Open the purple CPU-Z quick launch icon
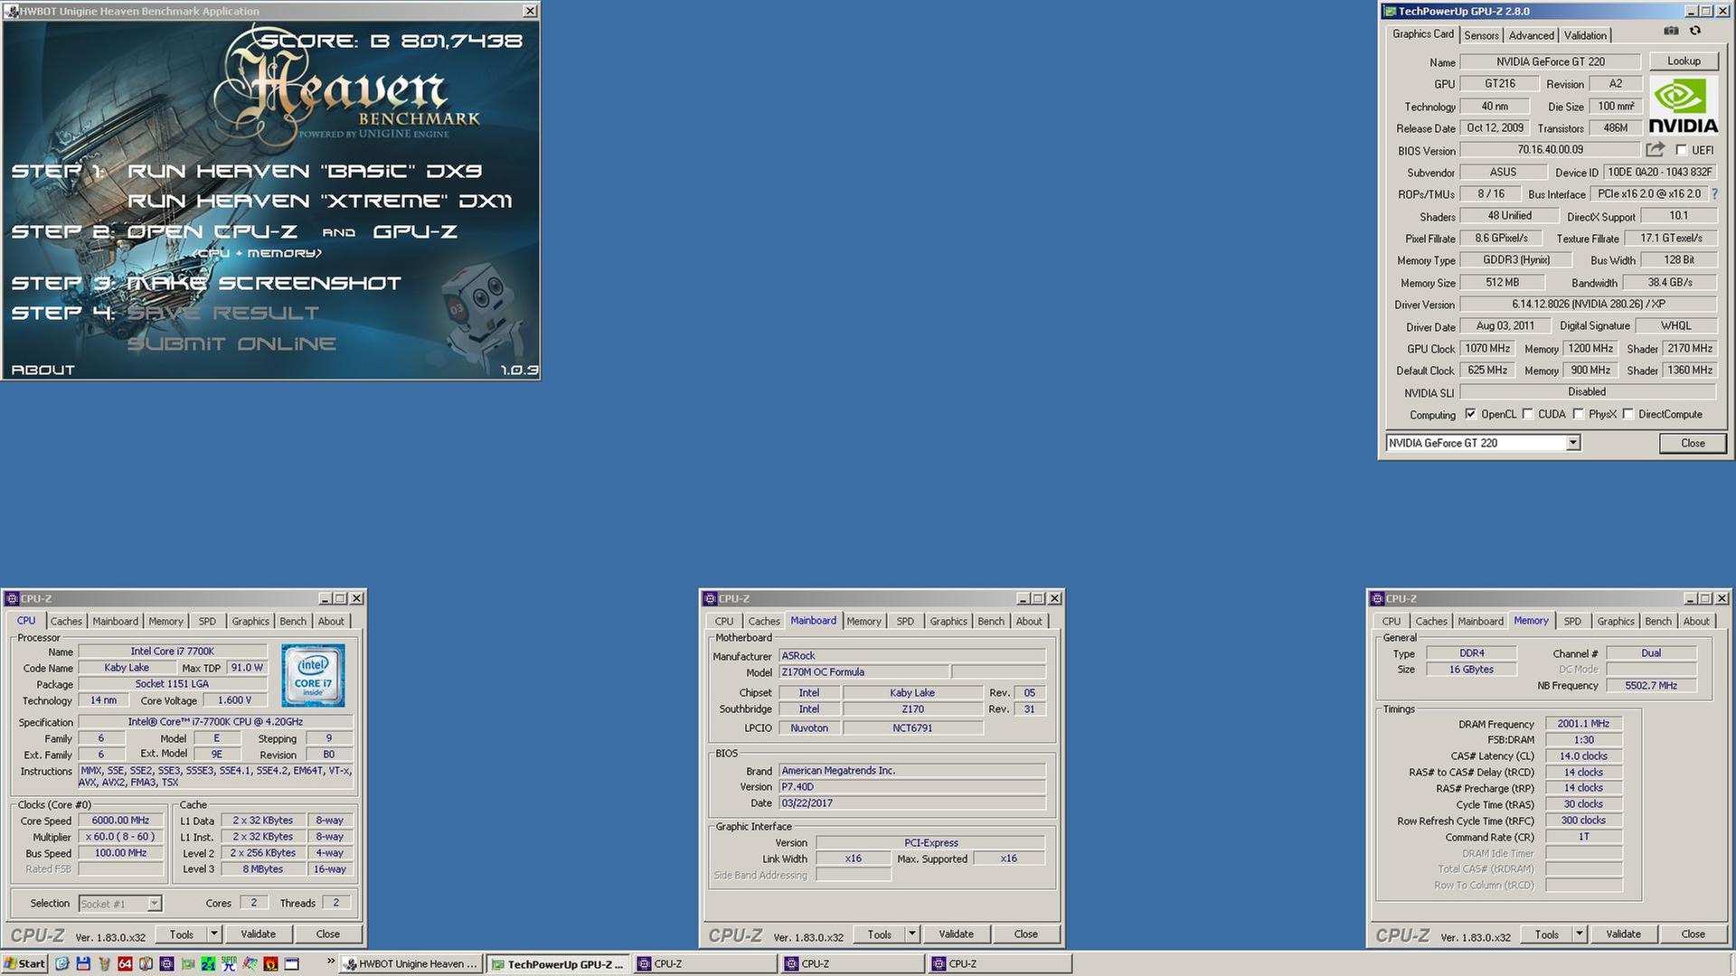This screenshot has width=1736, height=976. tap(166, 963)
